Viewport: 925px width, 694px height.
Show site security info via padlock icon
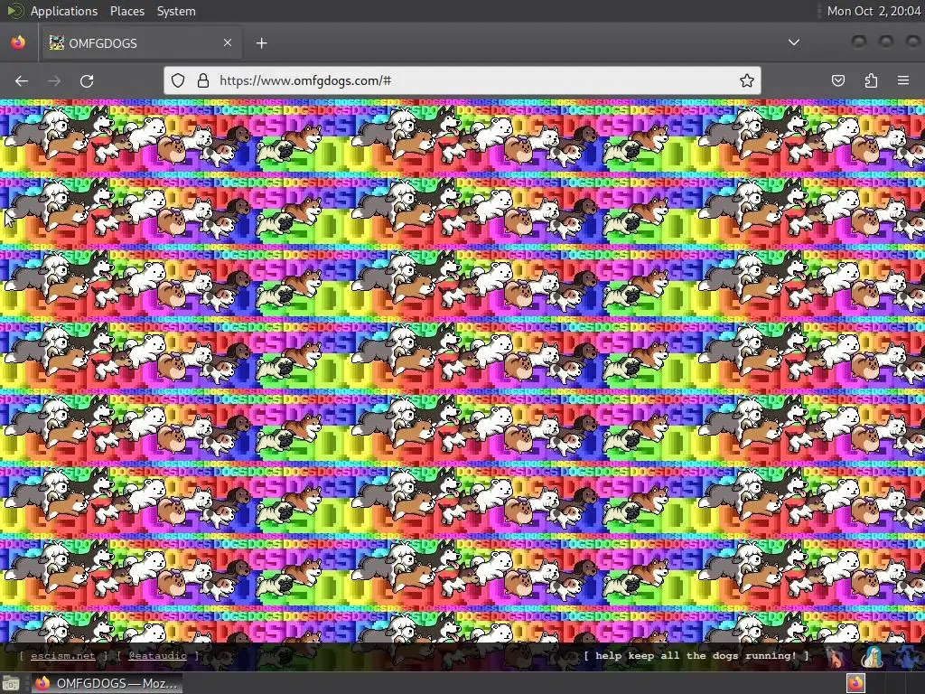tap(203, 80)
